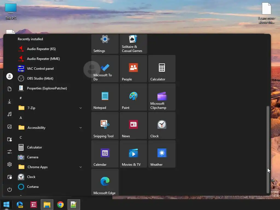Launch Solitaire & Casual Games tile
Screen dimensions: 280x210
(x=133, y=44)
